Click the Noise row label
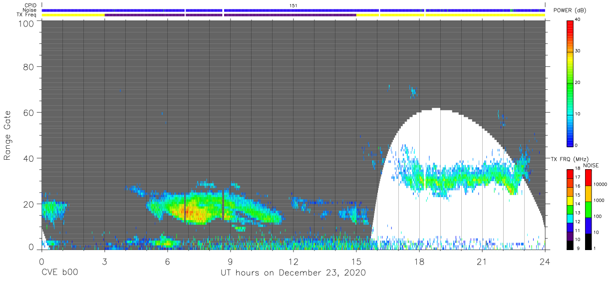The image size is (613, 283). pos(29,10)
